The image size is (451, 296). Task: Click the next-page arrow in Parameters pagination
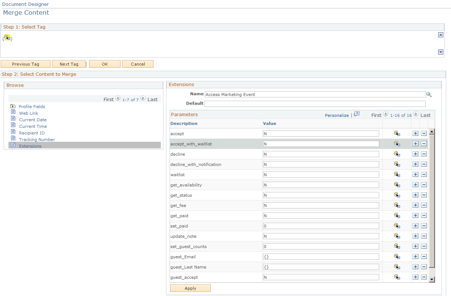click(x=415, y=114)
